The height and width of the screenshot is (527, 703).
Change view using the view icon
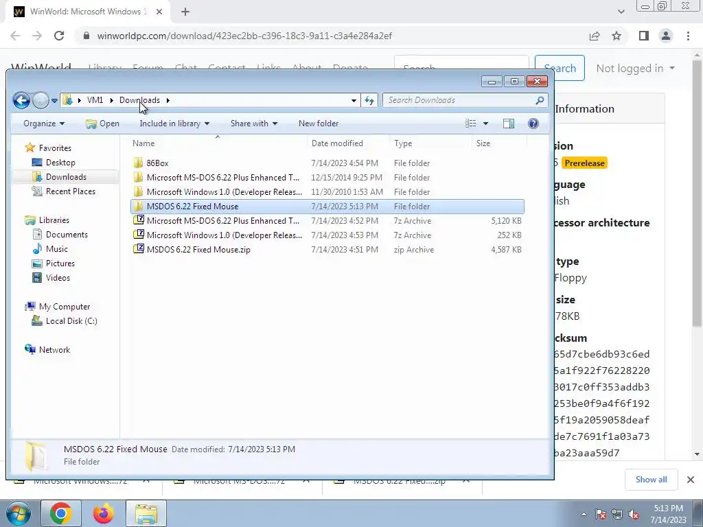tap(470, 124)
